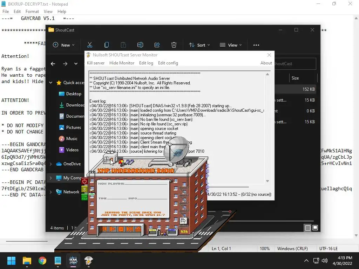This screenshot has width=359, height=269.
Task: Click the Paste icon in Explorer toolbar
Action: 123,45
